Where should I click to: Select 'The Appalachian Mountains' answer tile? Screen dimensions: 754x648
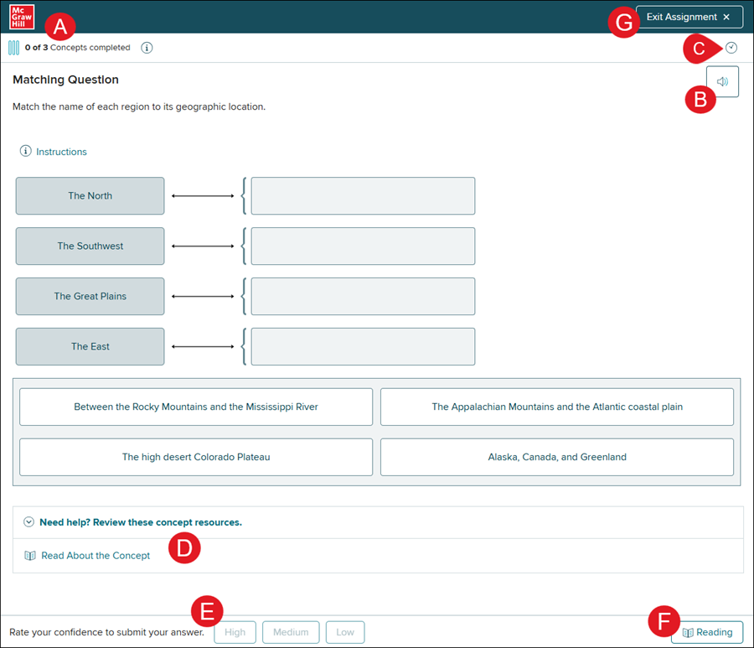click(x=556, y=407)
